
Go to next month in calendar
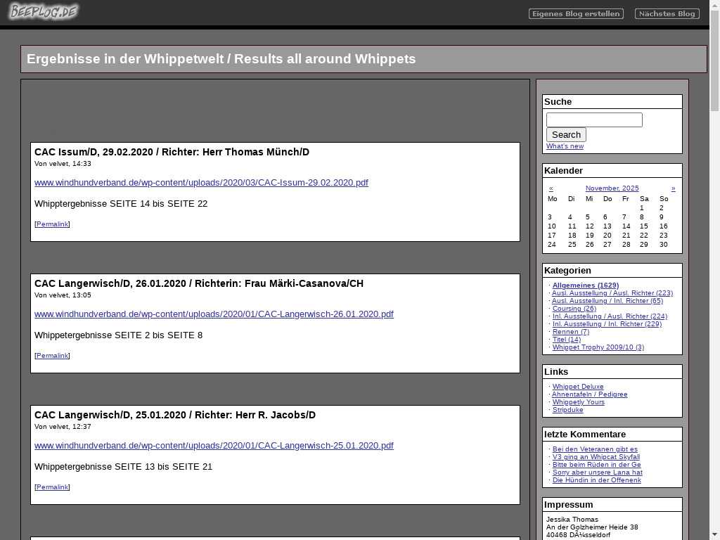pos(673,188)
